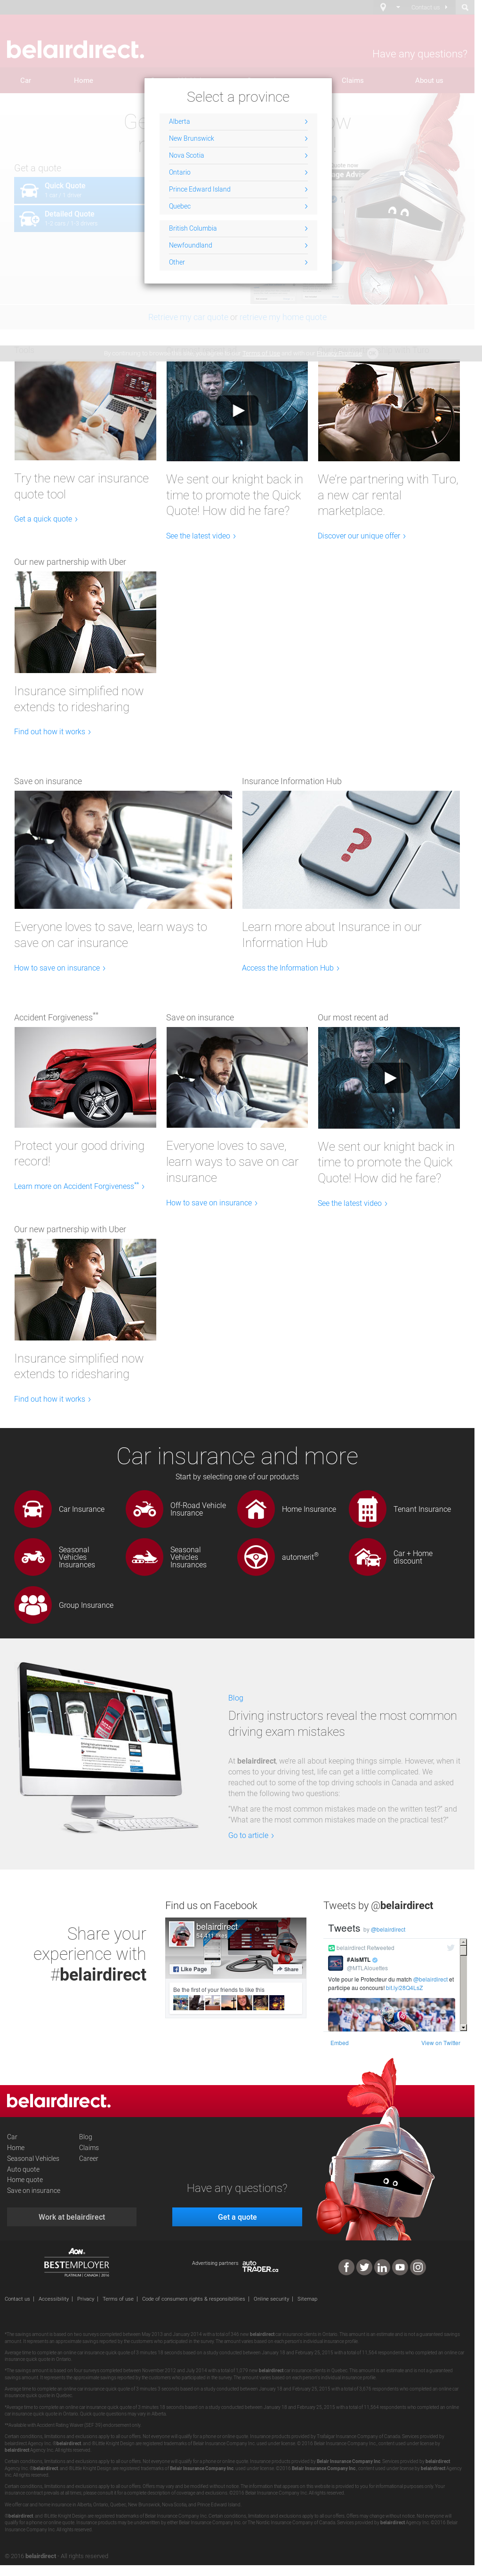Open the Tenant Insurance building icon
This screenshot has height=2576, width=482.
point(367,1508)
